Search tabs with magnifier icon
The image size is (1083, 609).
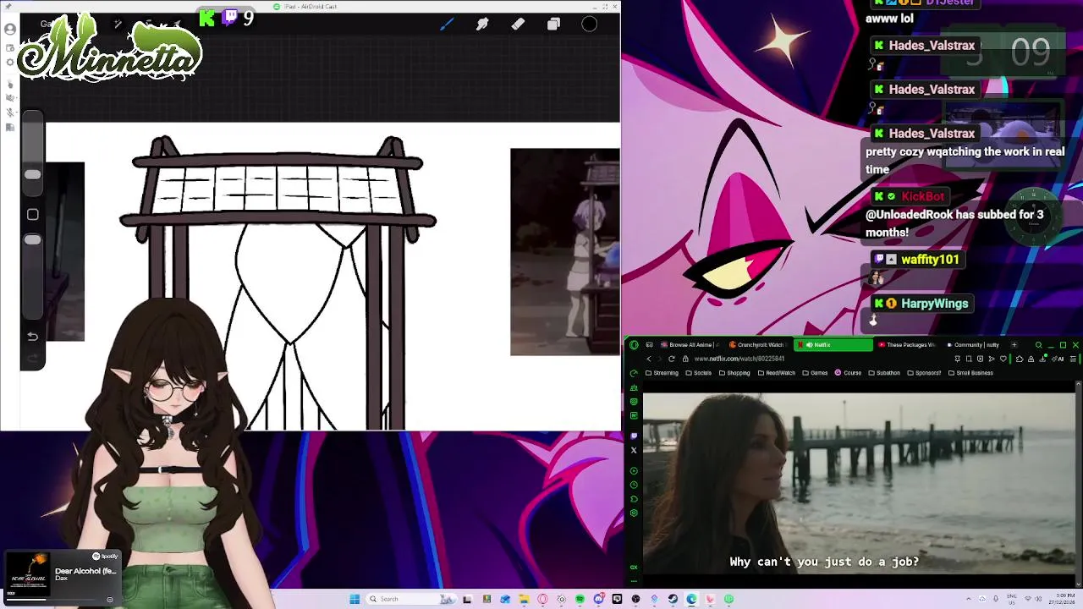[1039, 344]
